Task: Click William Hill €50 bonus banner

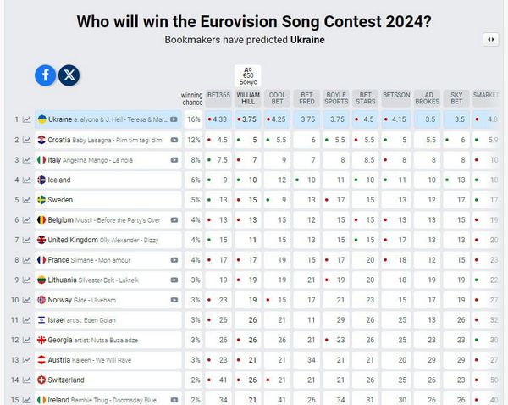Action: pos(248,76)
